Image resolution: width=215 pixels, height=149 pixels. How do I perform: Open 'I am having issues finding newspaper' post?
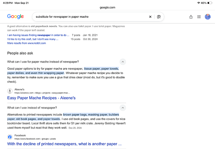click(x=38, y=35)
